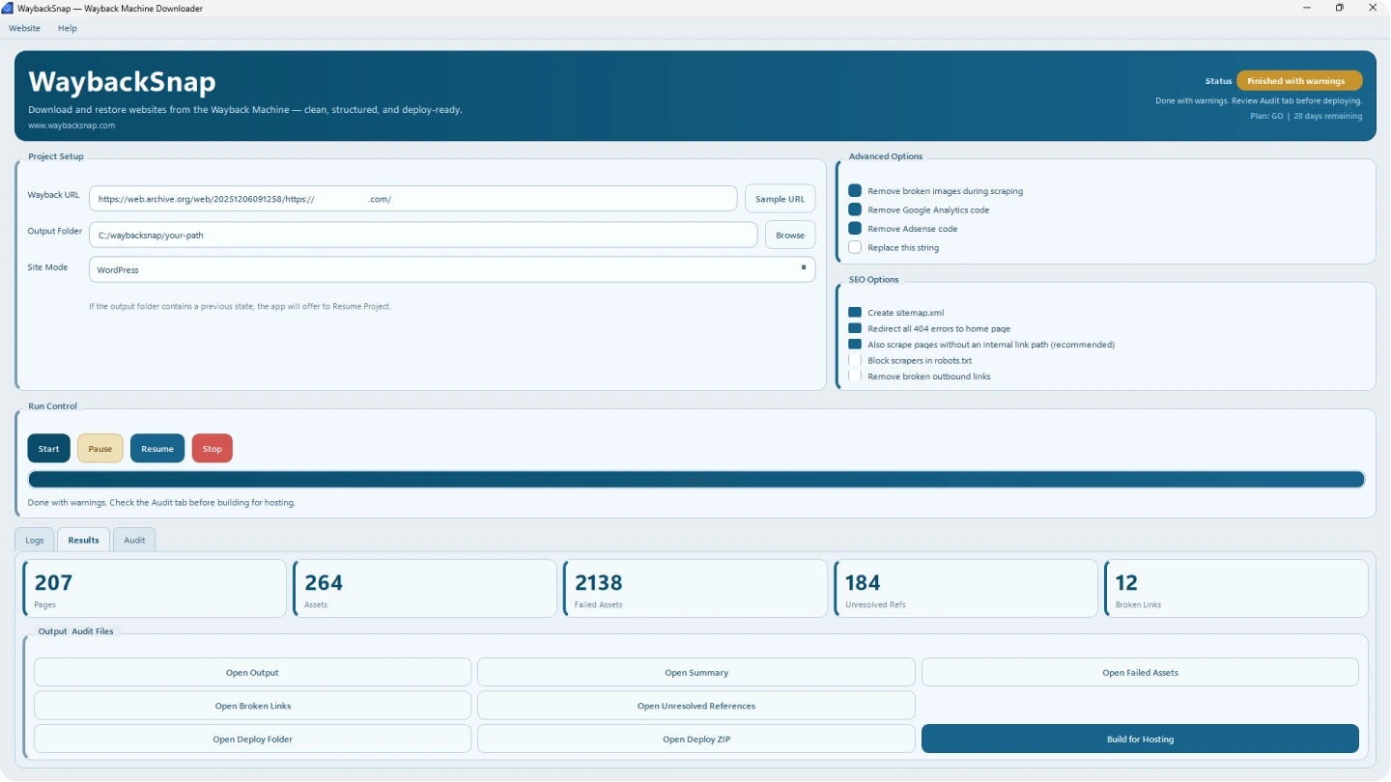Click the Start button
The image size is (1391, 782).
[49, 448]
